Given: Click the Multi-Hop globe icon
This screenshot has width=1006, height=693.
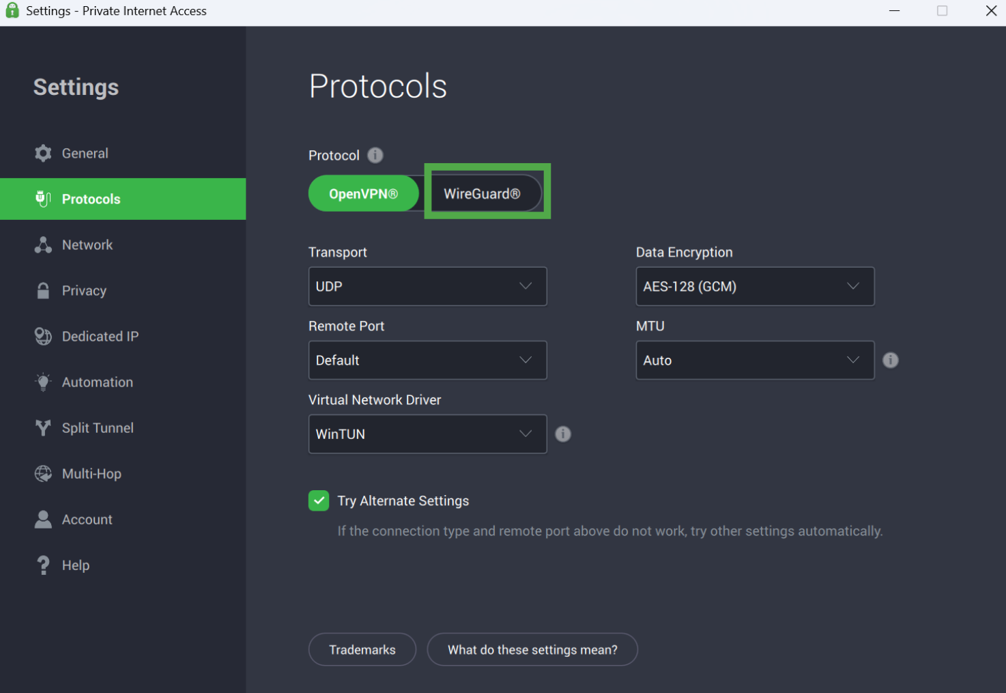Looking at the screenshot, I should click(x=43, y=473).
